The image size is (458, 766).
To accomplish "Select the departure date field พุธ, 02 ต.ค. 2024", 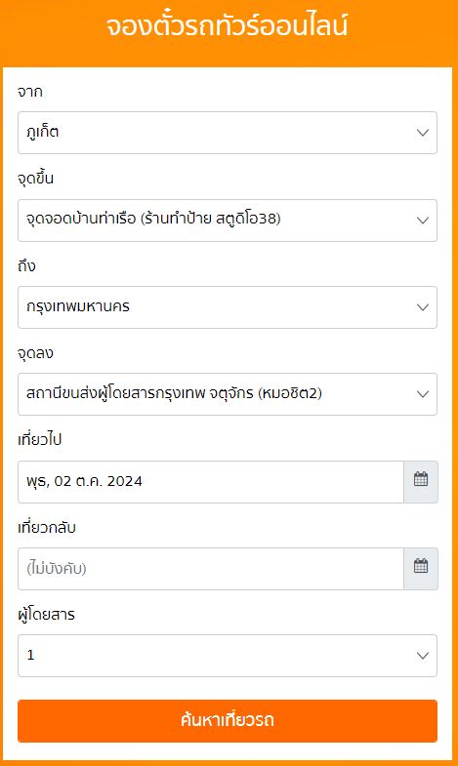I will pyautogui.click(x=211, y=482).
